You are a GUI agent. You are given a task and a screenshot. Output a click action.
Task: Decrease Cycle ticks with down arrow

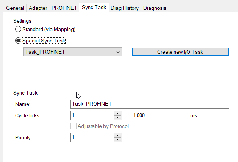(x=118, y=117)
